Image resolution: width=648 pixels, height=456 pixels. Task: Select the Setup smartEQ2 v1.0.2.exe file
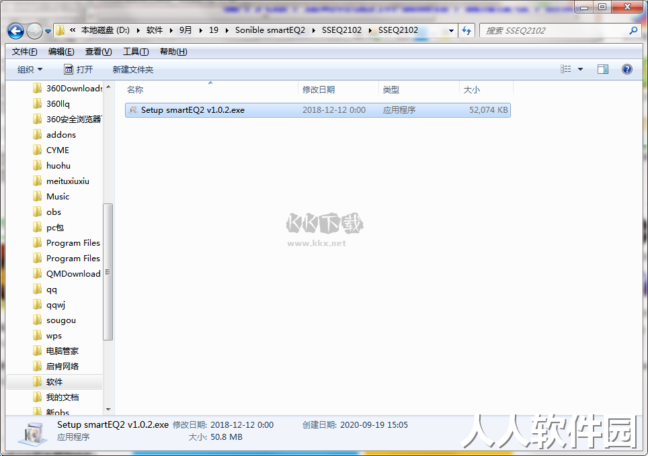point(318,110)
